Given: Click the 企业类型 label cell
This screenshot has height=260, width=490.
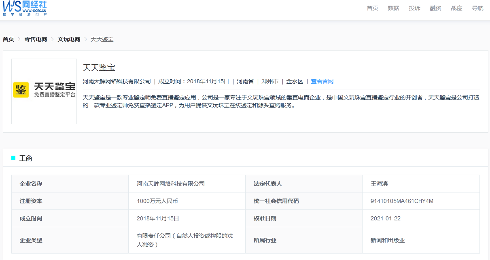Looking at the screenshot, I should (x=70, y=240).
